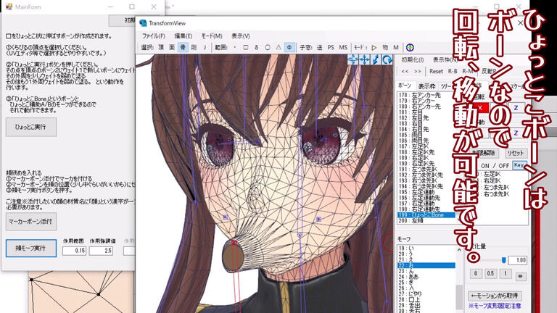Switch to the ボーン tab
This screenshot has width=557, height=313.
click(404, 86)
